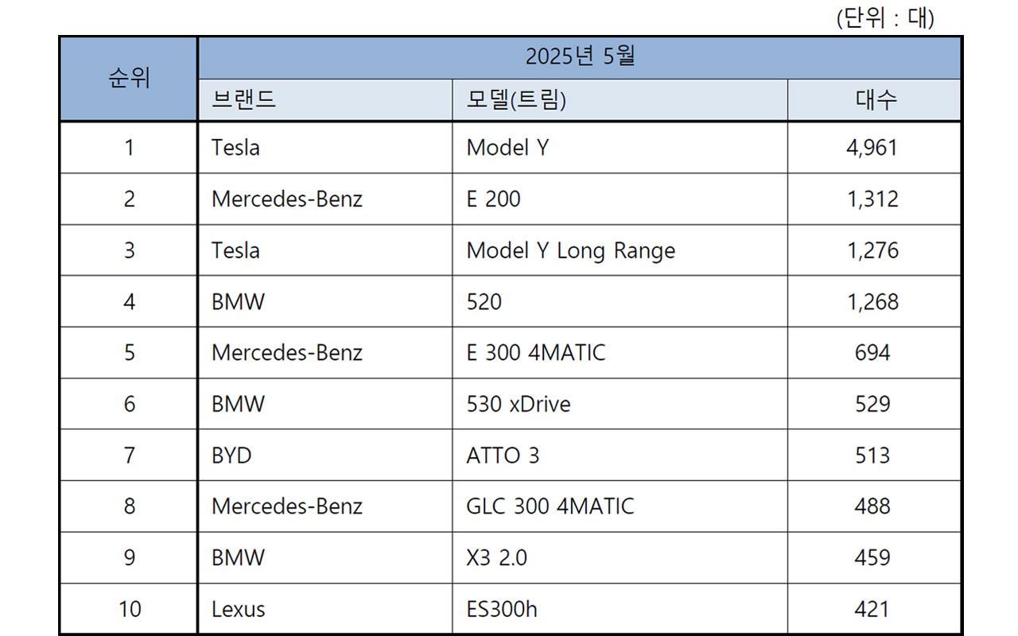
Task: Click the 4,961 sales count cell
Action: (x=872, y=148)
